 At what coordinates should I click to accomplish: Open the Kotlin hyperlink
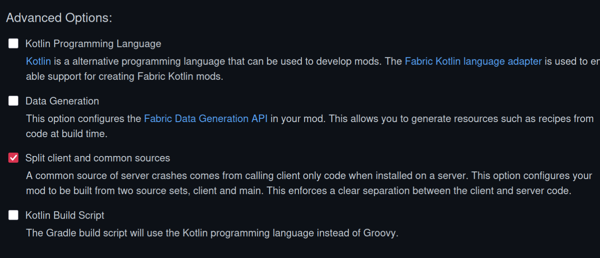point(38,61)
